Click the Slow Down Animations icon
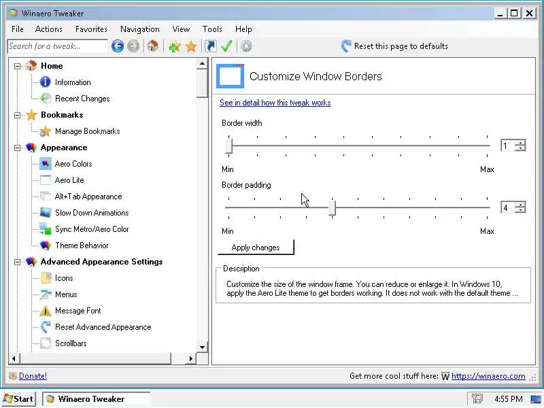This screenshot has width=544, height=408. click(x=46, y=213)
